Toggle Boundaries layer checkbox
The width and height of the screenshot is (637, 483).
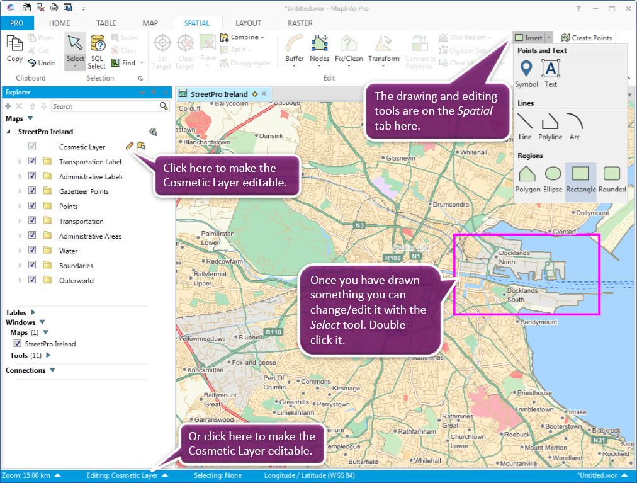(32, 264)
